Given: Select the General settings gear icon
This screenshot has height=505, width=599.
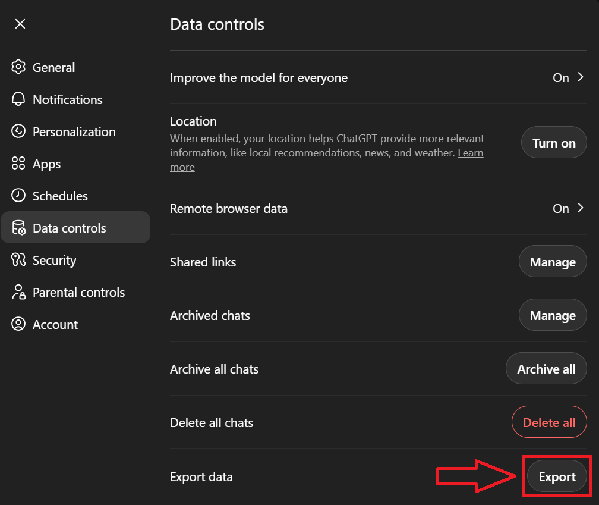Looking at the screenshot, I should point(18,67).
